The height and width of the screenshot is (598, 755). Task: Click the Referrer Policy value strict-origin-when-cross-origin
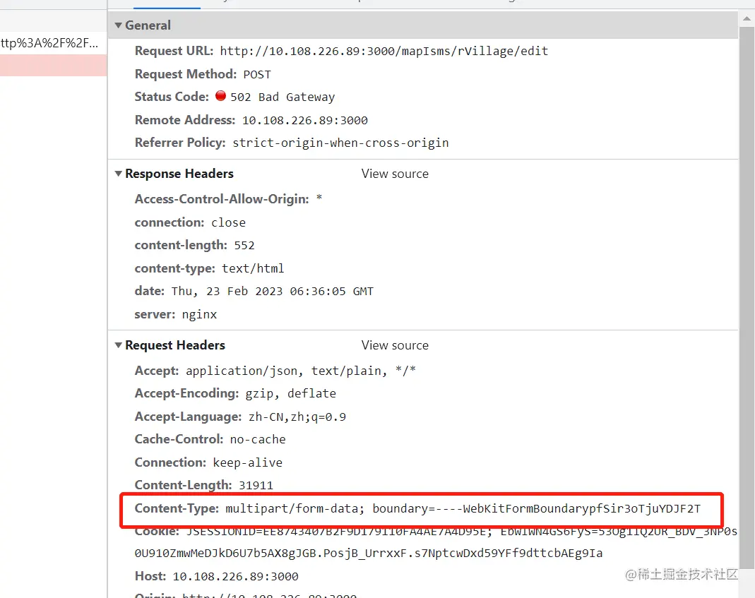pos(340,143)
